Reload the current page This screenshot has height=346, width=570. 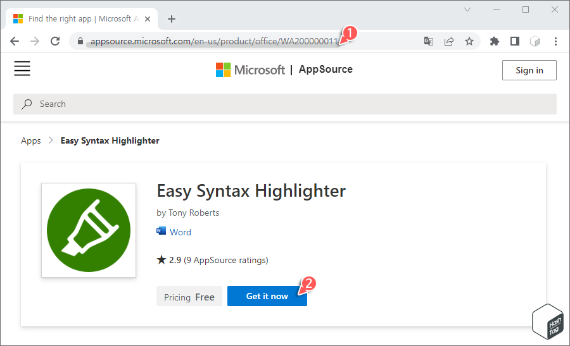(55, 41)
